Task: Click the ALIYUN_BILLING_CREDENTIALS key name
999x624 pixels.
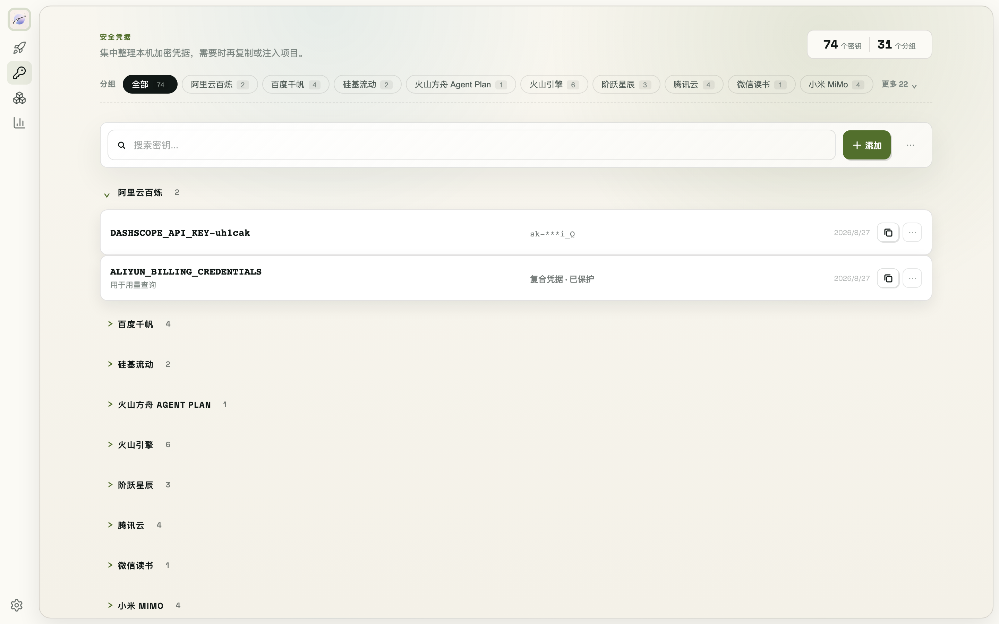Action: (x=186, y=271)
